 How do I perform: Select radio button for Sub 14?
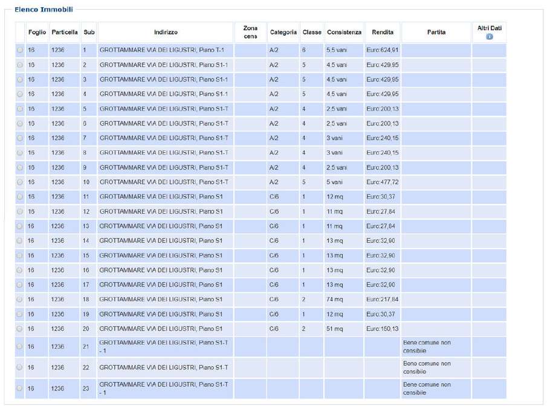[20, 241]
